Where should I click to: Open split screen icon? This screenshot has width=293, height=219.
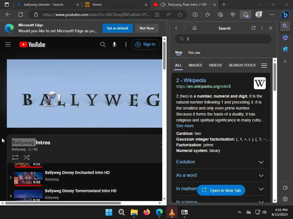coord(195,15)
